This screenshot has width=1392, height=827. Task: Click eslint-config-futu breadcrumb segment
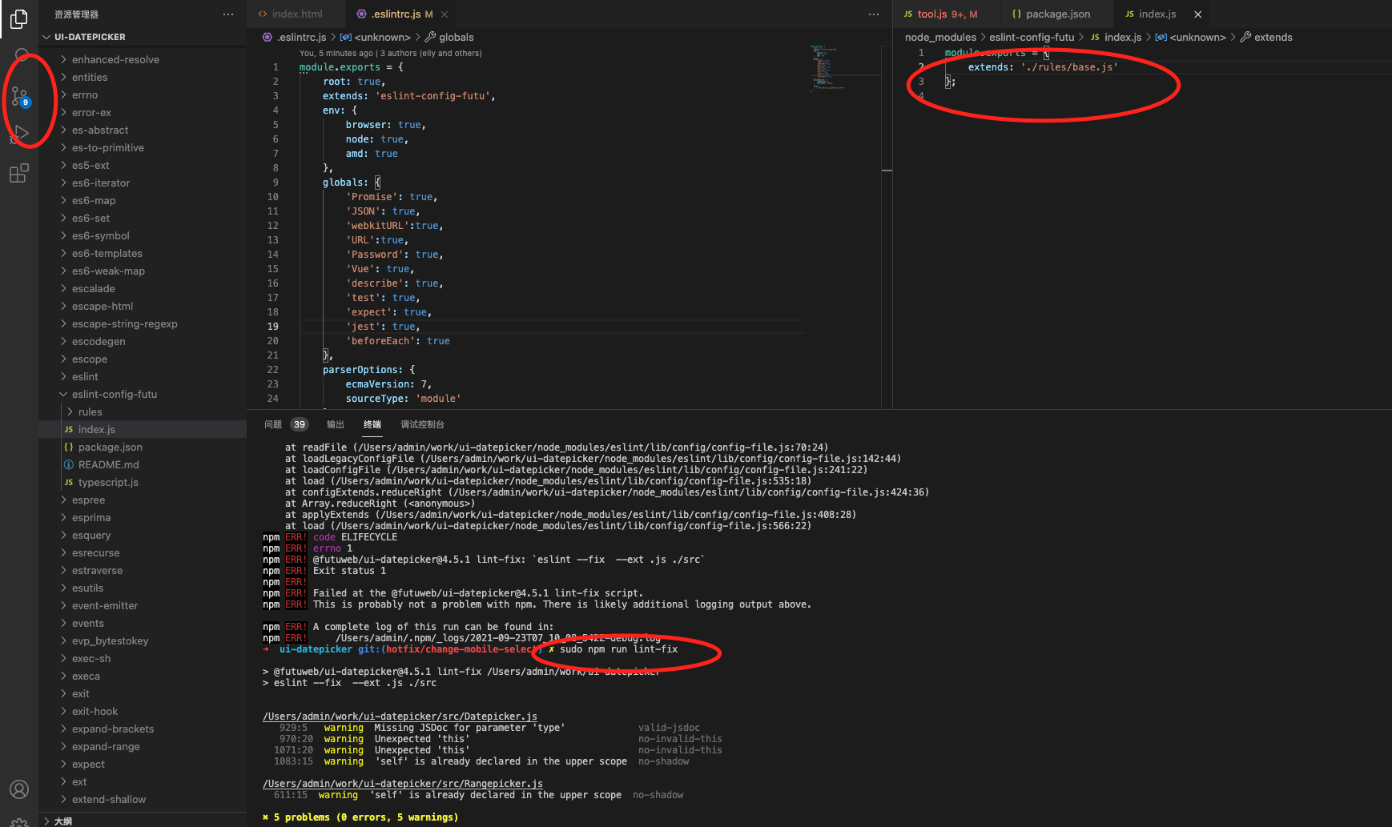pyautogui.click(x=1032, y=37)
